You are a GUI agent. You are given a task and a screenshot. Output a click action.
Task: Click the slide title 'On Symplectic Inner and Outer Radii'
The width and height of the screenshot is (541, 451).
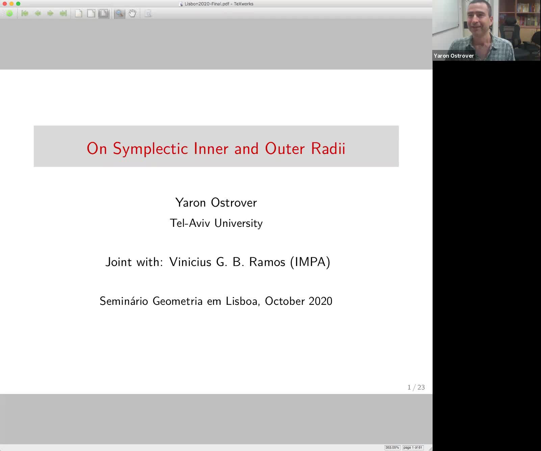point(216,149)
